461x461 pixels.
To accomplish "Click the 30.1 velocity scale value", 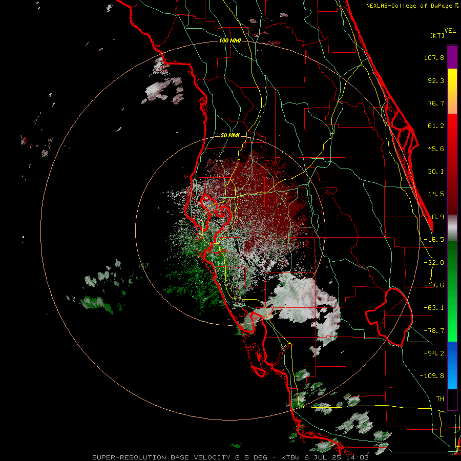I will tap(436, 172).
